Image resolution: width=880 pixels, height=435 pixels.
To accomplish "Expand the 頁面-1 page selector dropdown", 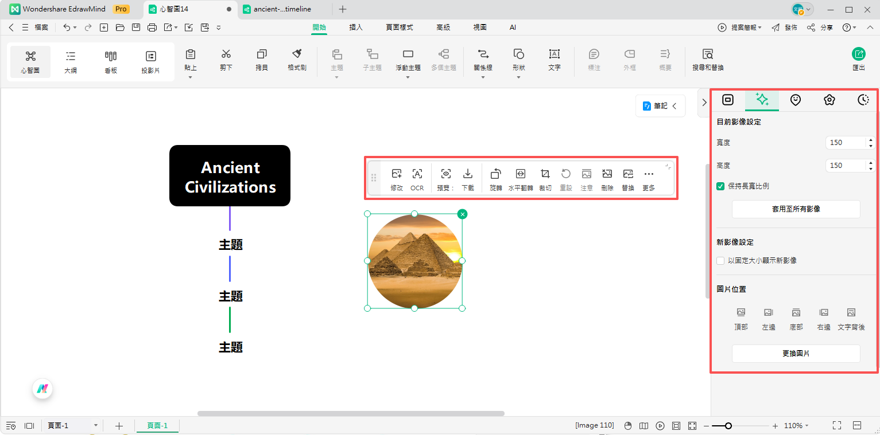I will pyautogui.click(x=95, y=426).
